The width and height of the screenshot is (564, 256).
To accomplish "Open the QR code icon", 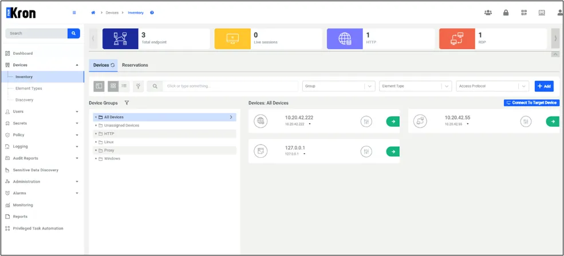I will point(524,13).
